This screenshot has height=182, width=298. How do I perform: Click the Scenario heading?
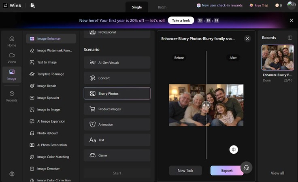pyautogui.click(x=92, y=49)
